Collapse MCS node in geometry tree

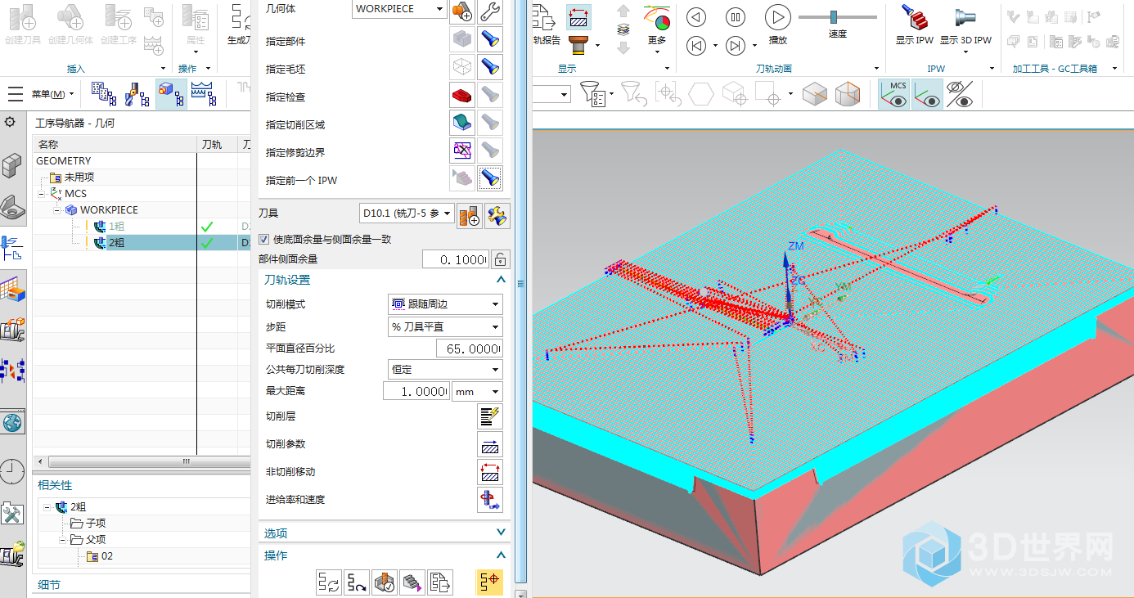(x=41, y=194)
